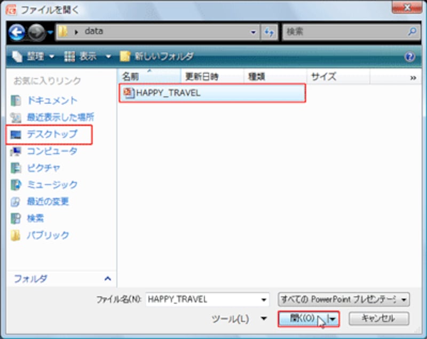Expand the フォルダ pane chevron
This screenshot has width=427, height=339.
107,279
